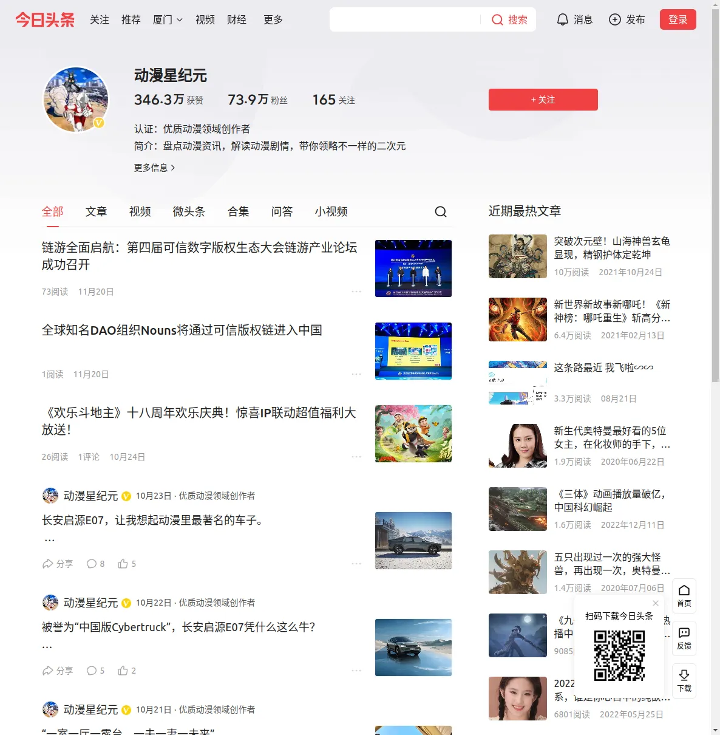Screen dimensions: 720x735
Task: Open hot article 《三体》动画播放量破亿
Action: 611,501
